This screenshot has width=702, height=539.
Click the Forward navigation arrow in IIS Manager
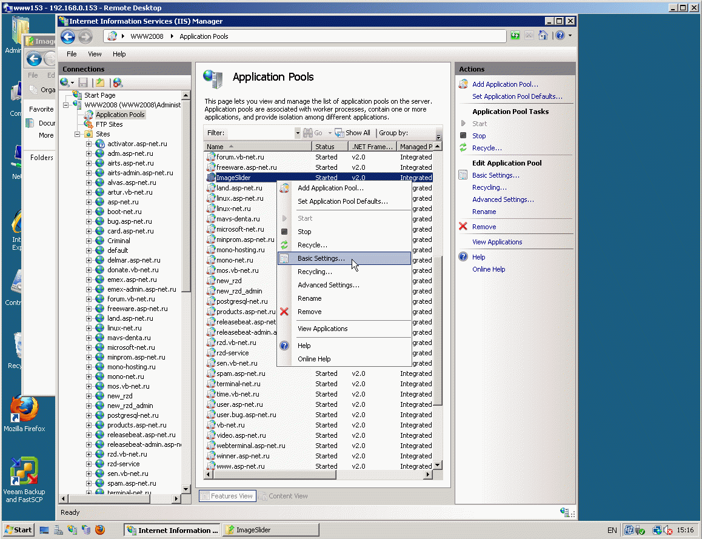pyautogui.click(x=85, y=36)
